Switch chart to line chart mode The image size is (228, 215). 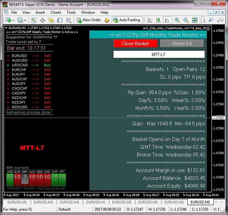click(x=167, y=20)
